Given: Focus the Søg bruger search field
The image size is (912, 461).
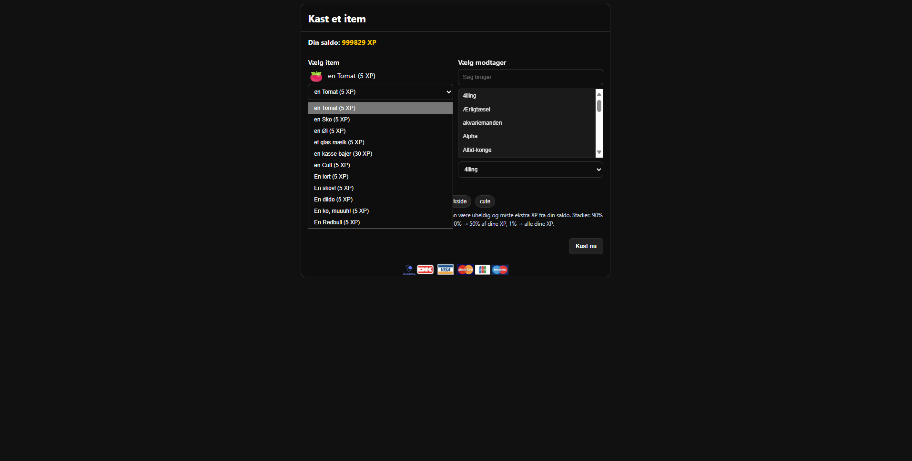Looking at the screenshot, I should (x=530, y=77).
